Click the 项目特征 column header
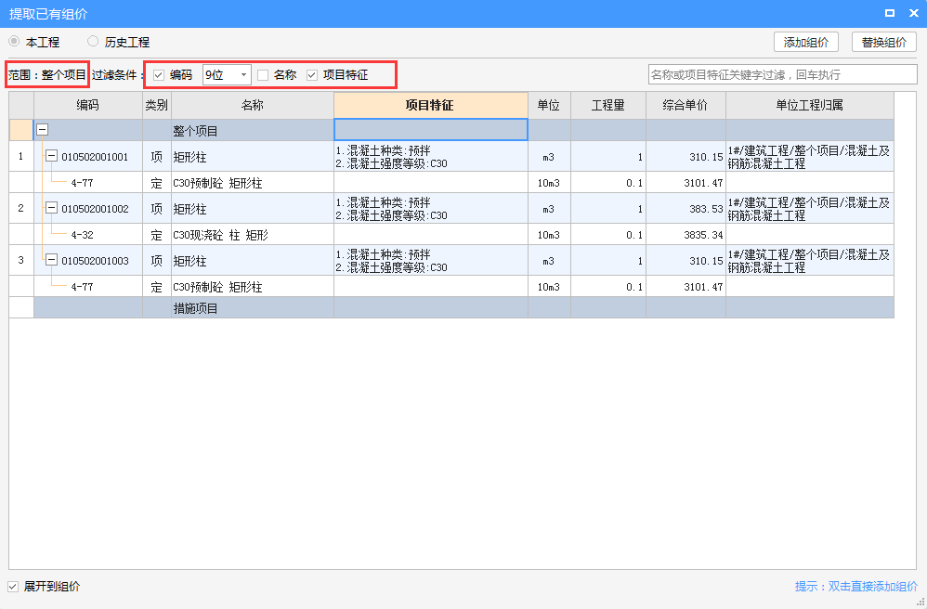Screen dimensions: 927x609 pyautogui.click(x=429, y=105)
